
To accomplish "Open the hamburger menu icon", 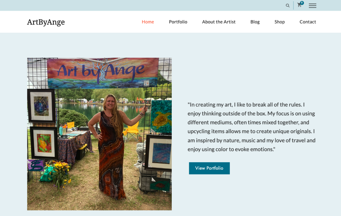I will pos(313,6).
